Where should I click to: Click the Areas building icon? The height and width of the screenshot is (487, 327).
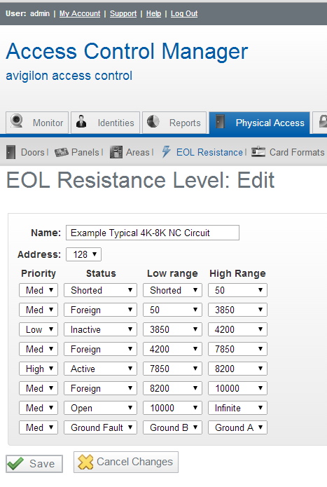tap(116, 152)
